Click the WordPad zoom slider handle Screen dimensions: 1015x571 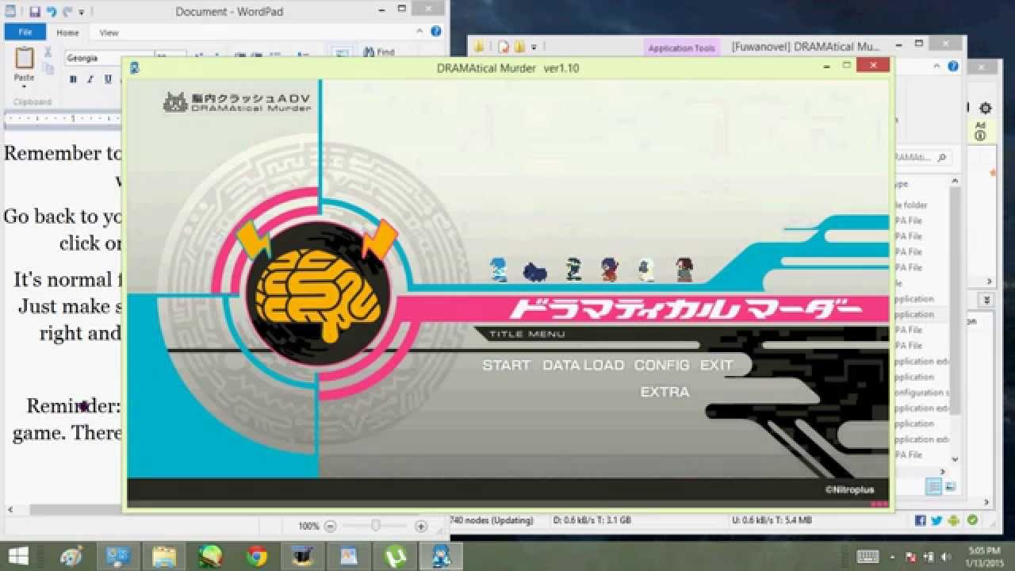[x=376, y=526]
